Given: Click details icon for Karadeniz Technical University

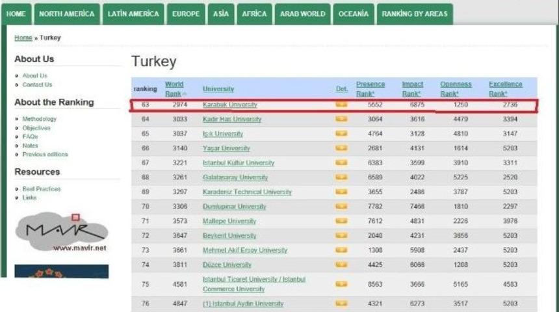Looking at the screenshot, I should click(x=341, y=192).
